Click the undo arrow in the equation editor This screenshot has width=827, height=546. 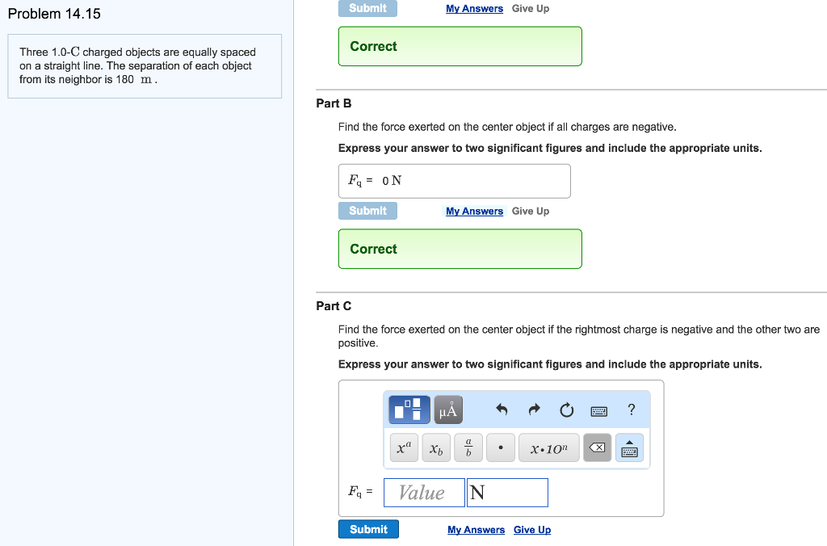(502, 410)
